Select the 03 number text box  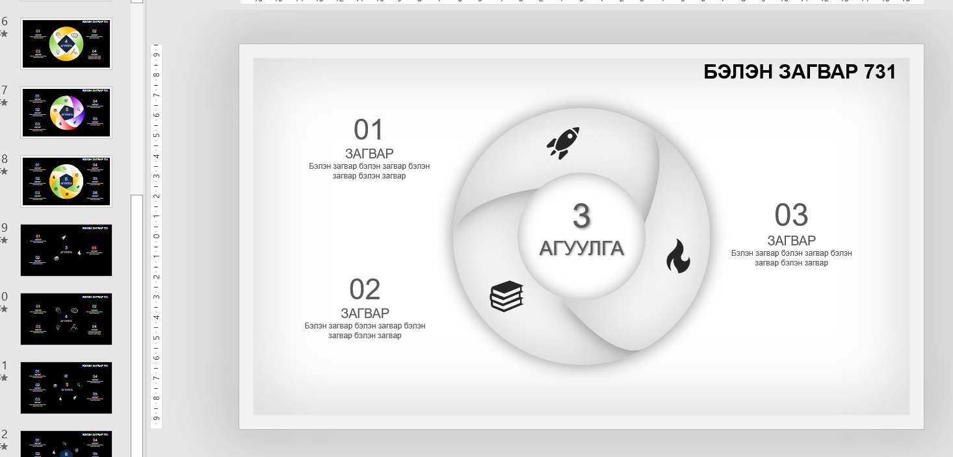coord(790,215)
